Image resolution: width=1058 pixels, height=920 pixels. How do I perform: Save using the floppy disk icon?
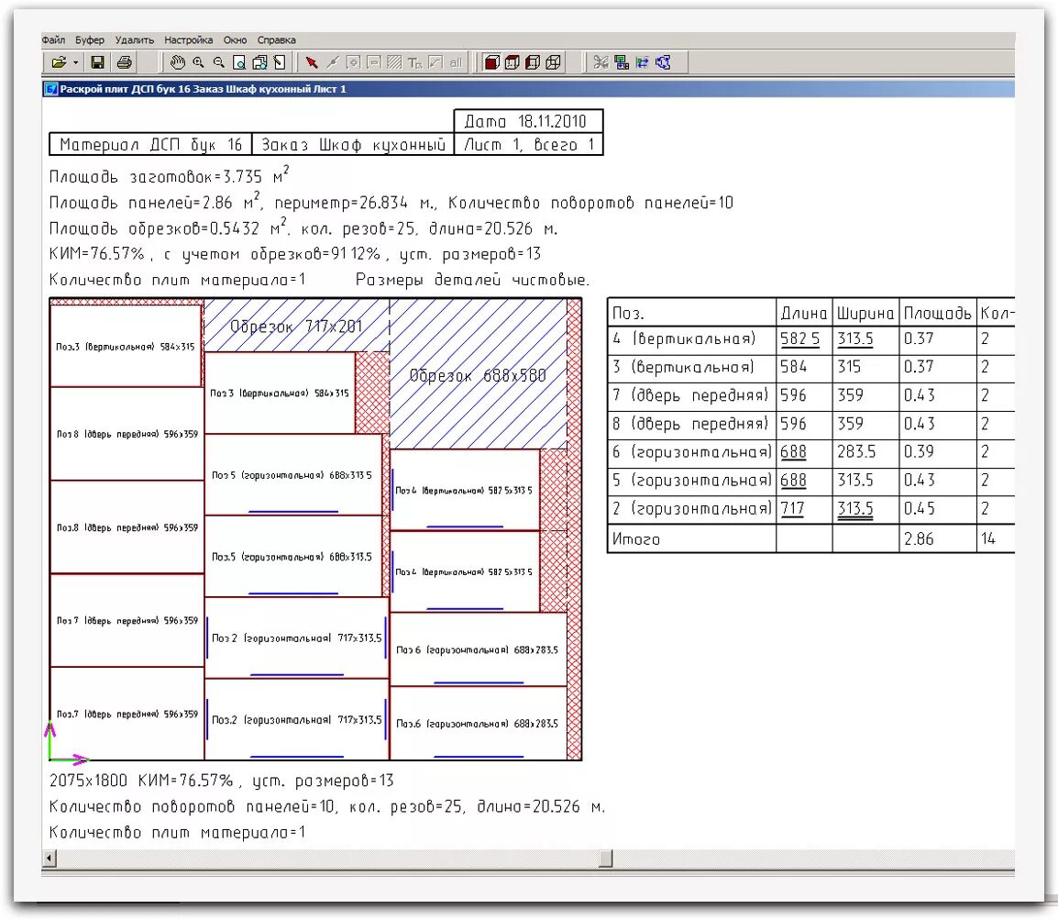click(x=97, y=62)
